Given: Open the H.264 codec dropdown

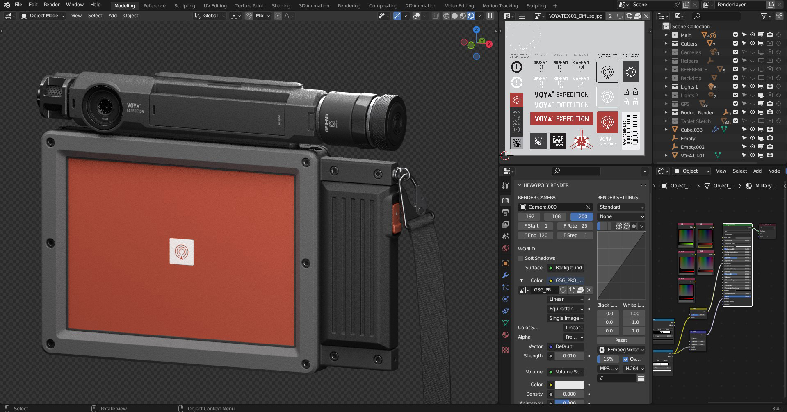Looking at the screenshot, I should 634,369.
